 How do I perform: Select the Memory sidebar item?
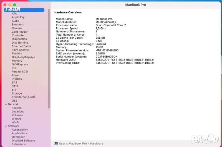coord(17,61)
